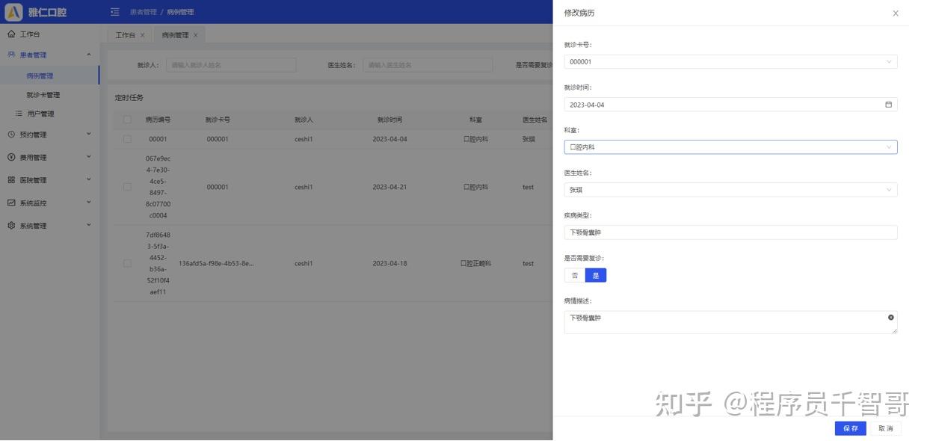Click the 系统监控 chart icon

11,203
